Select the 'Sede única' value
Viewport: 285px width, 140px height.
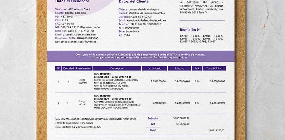click(133, 31)
